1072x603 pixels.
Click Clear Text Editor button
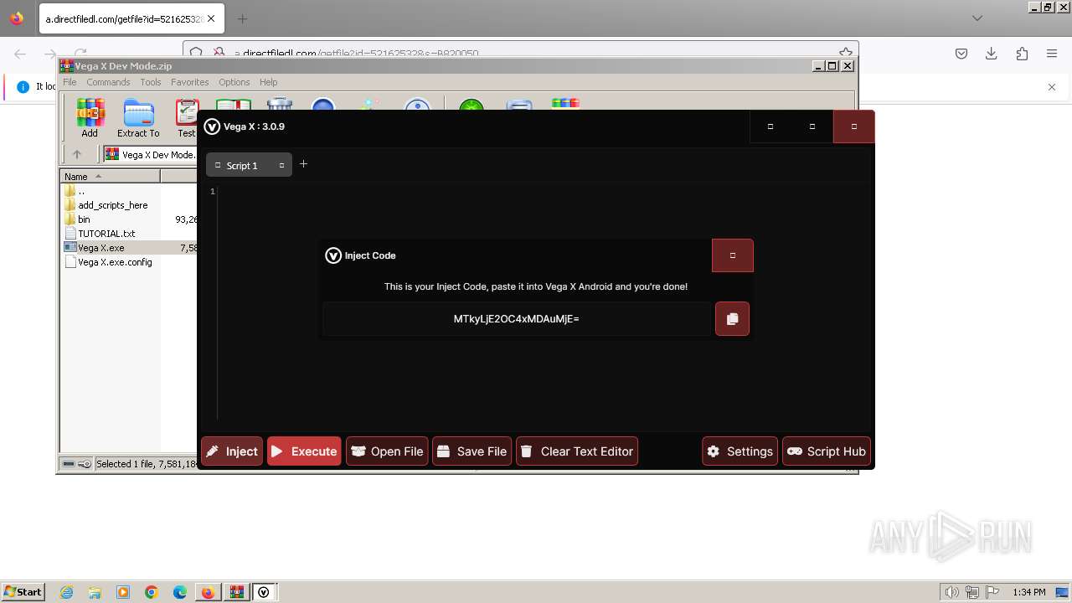pos(577,451)
